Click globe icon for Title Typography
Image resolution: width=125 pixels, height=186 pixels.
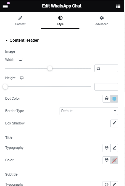[106, 148]
